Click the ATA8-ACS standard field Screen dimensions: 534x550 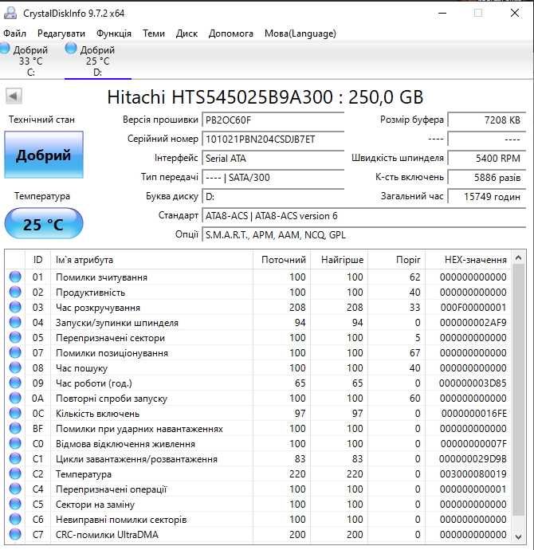(364, 216)
